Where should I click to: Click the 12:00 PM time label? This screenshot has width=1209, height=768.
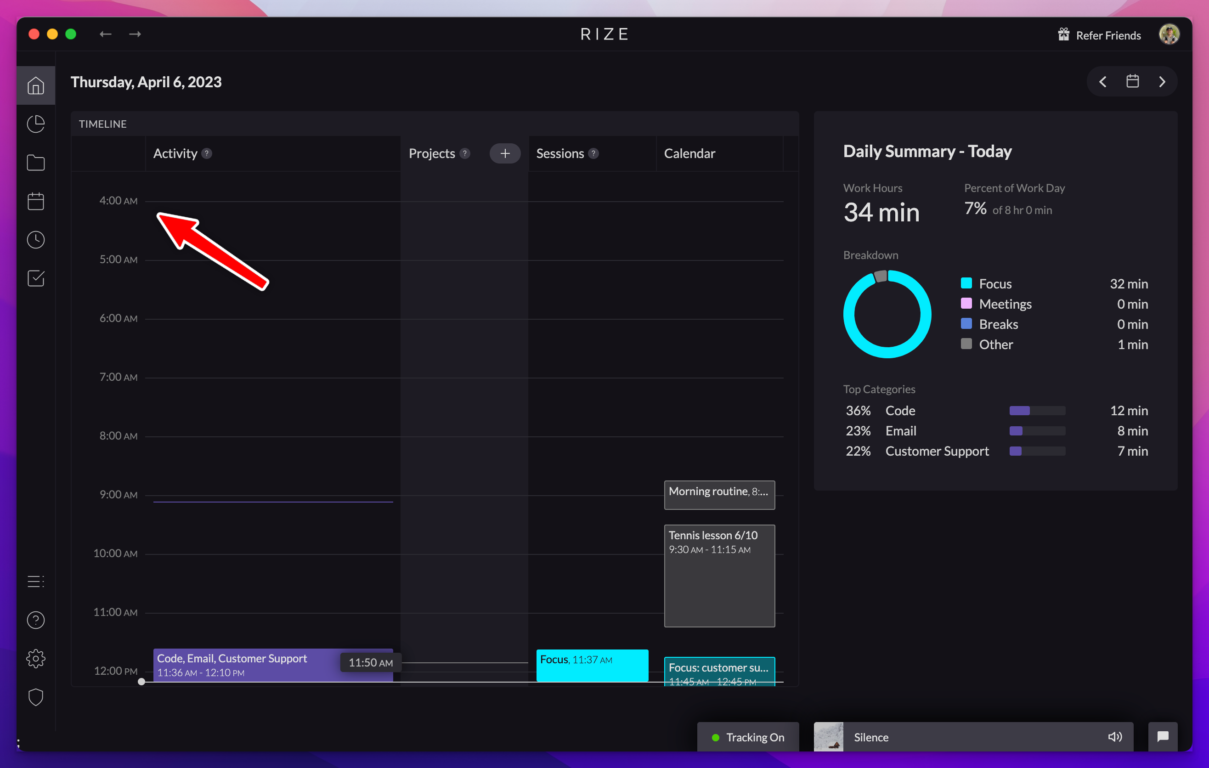116,671
